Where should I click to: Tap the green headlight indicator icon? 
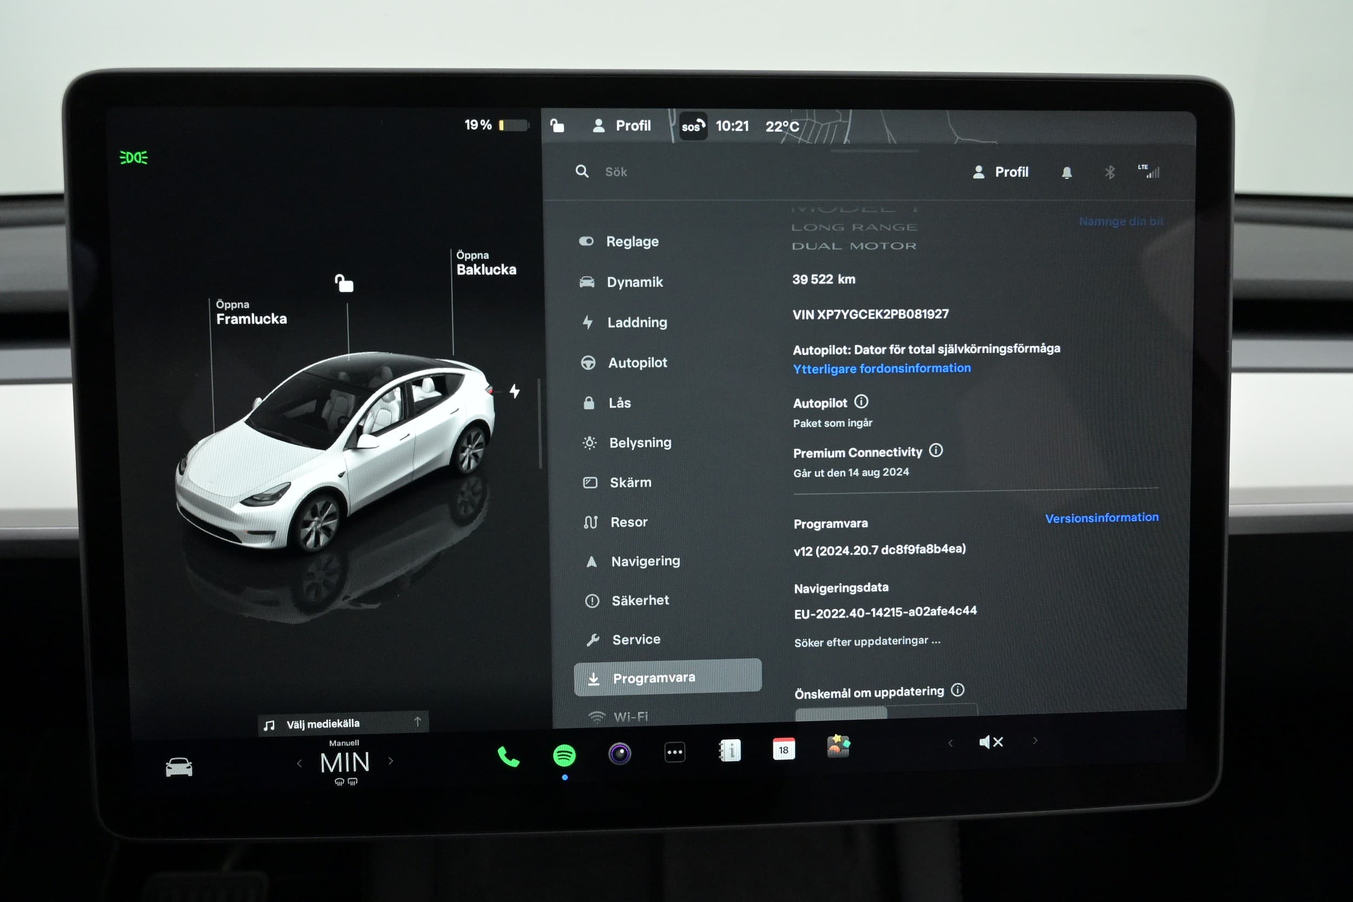pos(134,157)
